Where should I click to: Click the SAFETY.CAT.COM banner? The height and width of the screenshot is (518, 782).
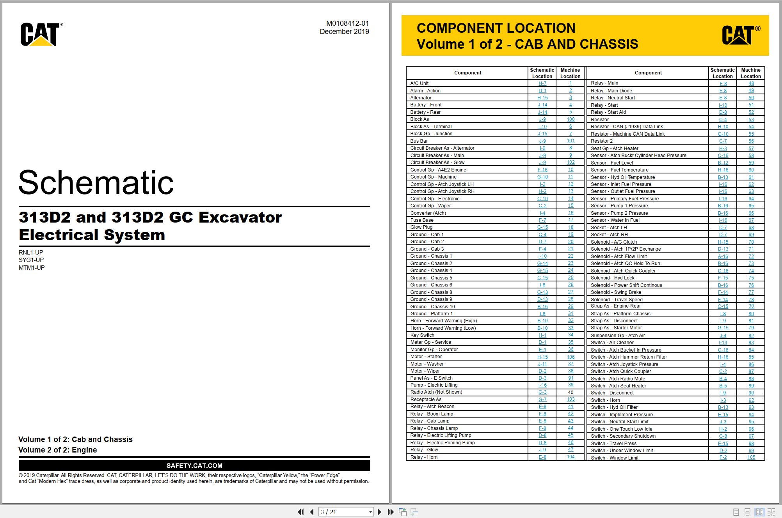(x=194, y=465)
